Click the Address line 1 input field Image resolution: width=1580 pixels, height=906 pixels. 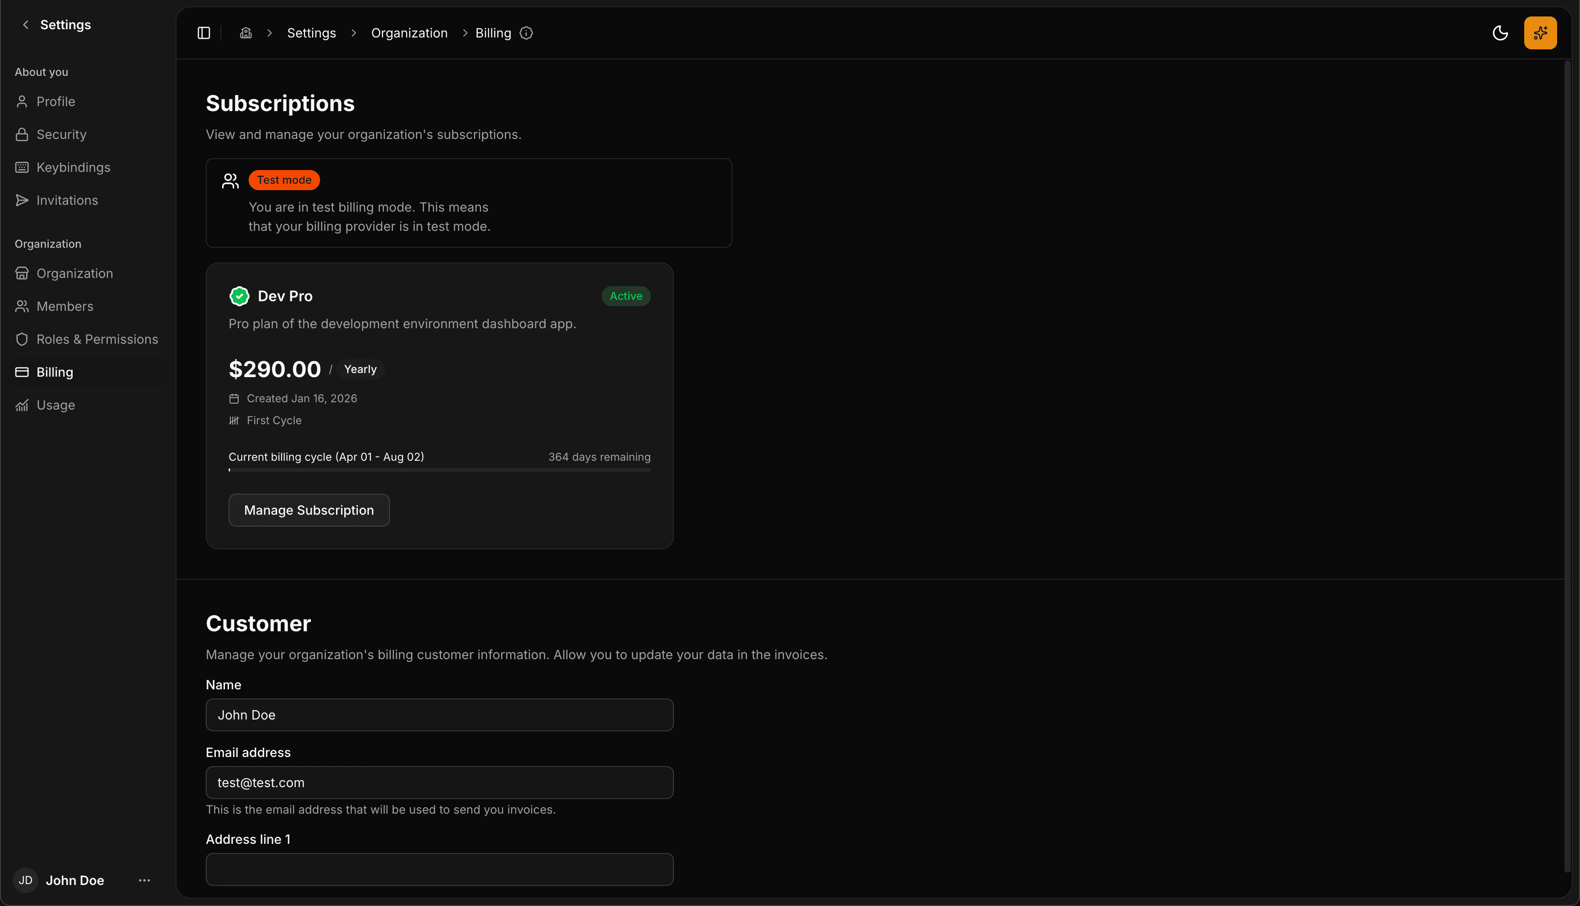[439, 869]
